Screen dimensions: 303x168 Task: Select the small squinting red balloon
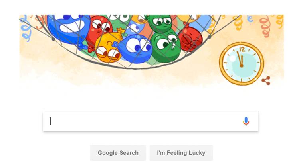click(190, 39)
